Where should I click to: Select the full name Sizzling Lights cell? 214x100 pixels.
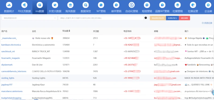[x=39, y=78]
